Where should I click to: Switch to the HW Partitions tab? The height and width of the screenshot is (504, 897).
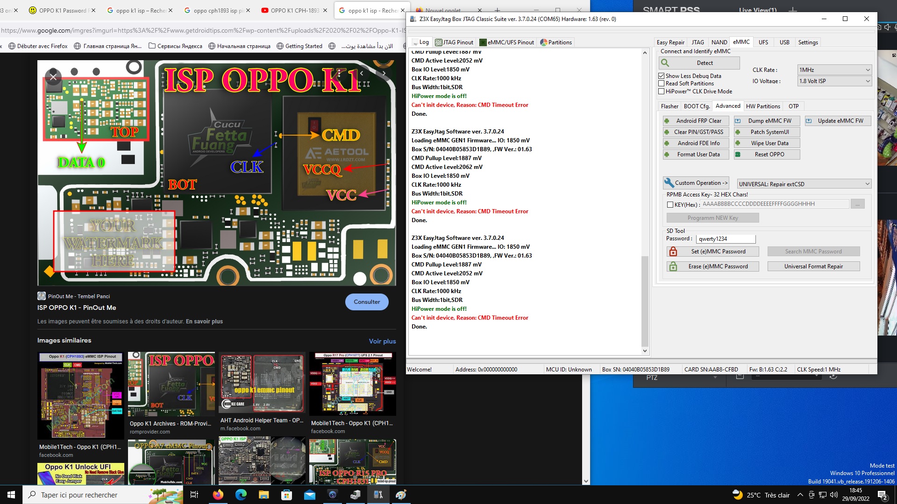(x=763, y=106)
